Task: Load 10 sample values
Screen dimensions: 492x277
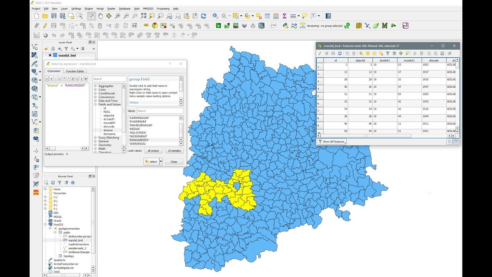Action: pyautogui.click(x=175, y=151)
